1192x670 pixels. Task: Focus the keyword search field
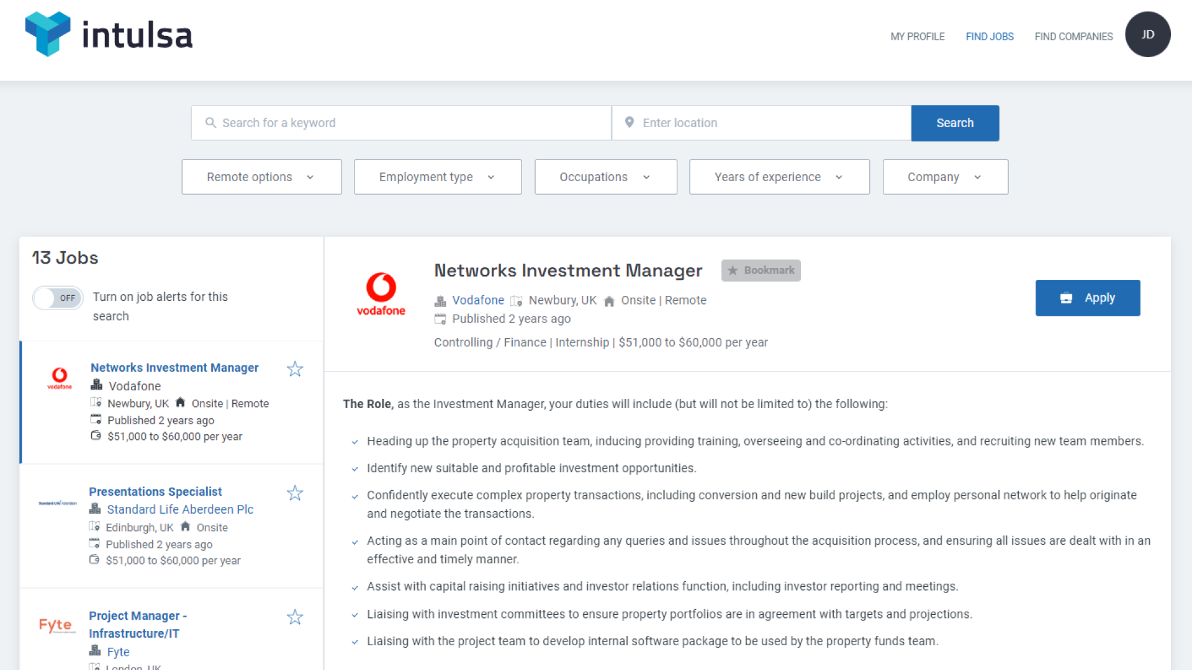(401, 123)
